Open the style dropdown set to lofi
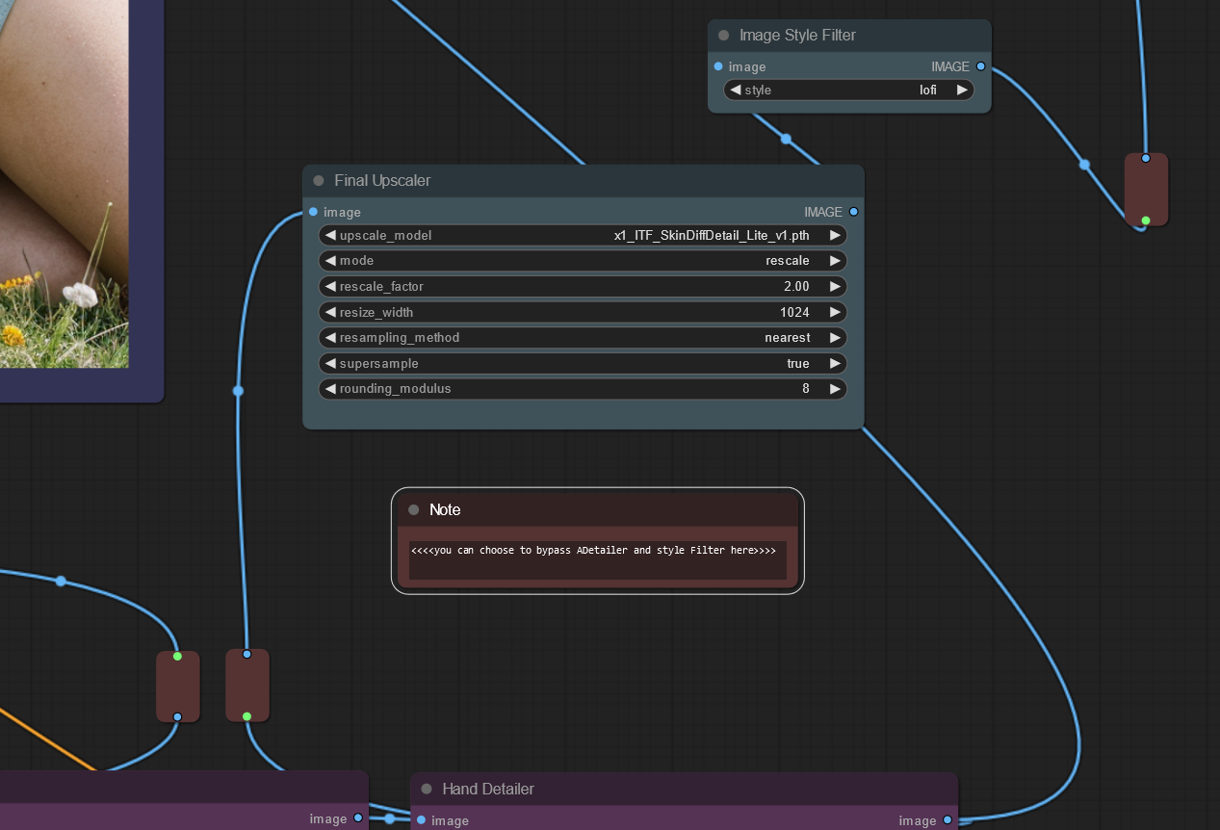 point(848,90)
